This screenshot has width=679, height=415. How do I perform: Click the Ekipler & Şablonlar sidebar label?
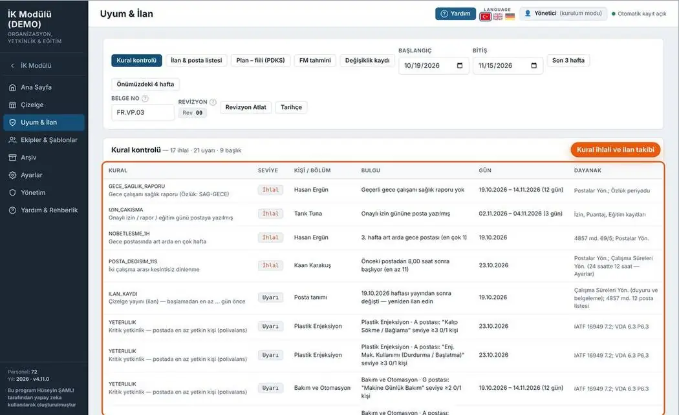pos(49,140)
